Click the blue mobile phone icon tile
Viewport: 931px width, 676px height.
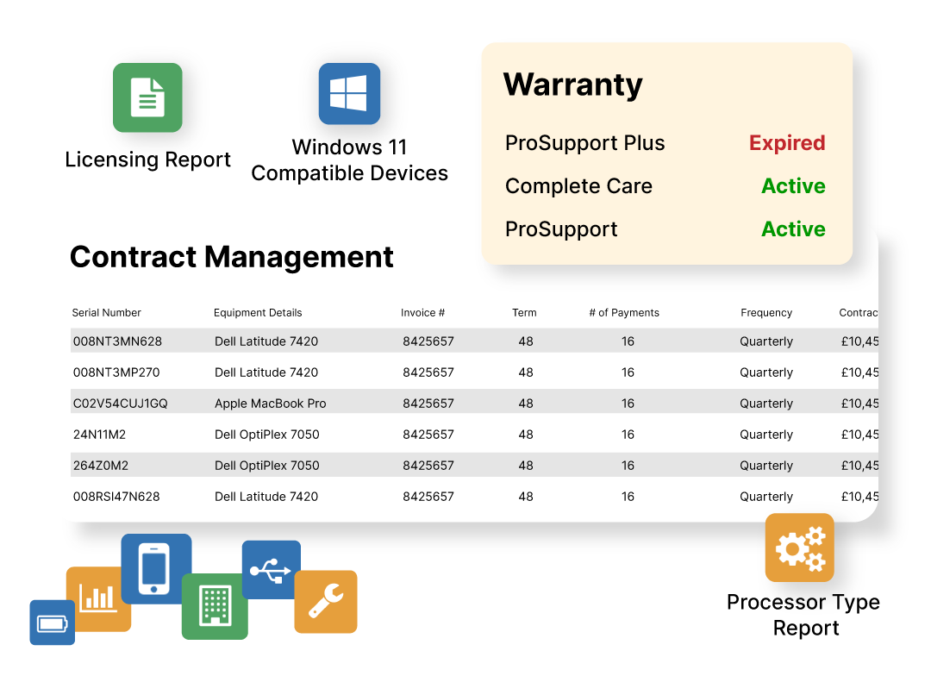[156, 569]
